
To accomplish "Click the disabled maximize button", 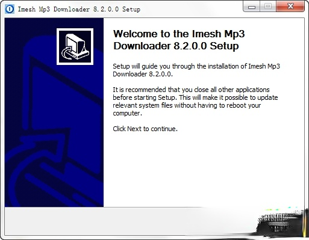I will point(268,7).
